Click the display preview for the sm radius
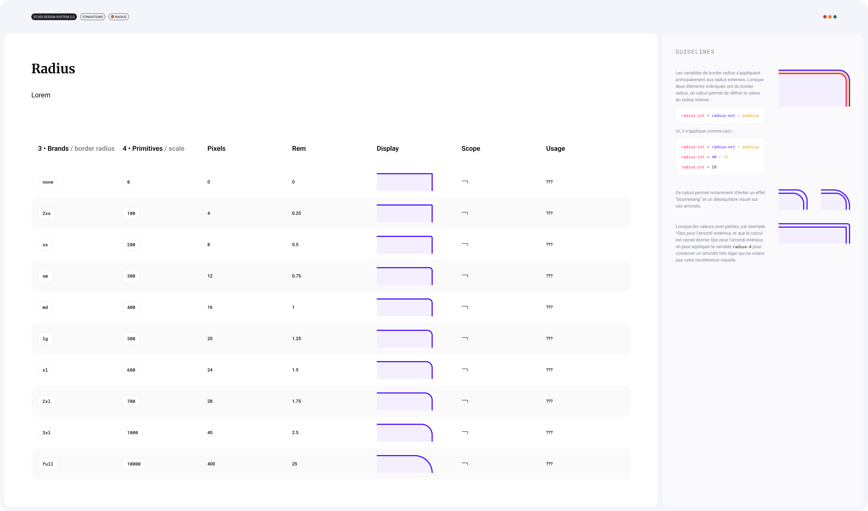This screenshot has width=868, height=511. click(x=404, y=276)
